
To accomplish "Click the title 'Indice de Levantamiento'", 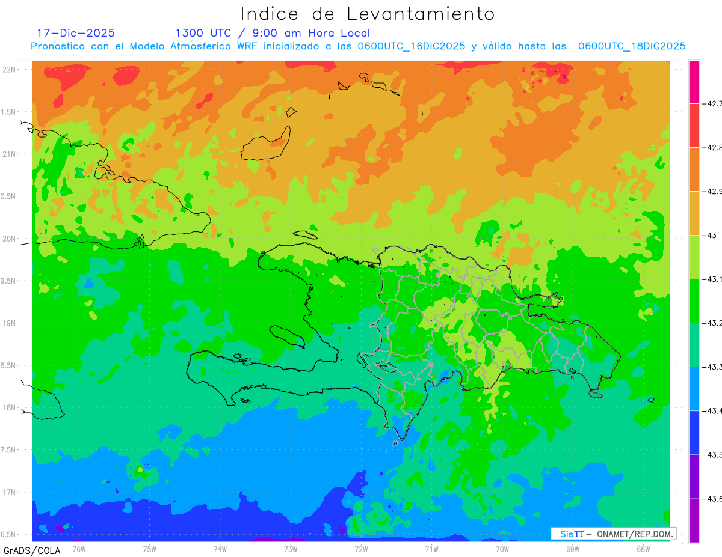I will coord(368,13).
